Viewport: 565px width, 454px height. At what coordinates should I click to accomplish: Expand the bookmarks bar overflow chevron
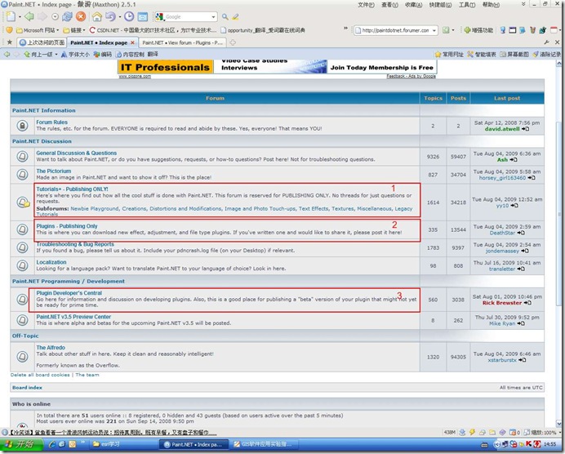click(345, 29)
